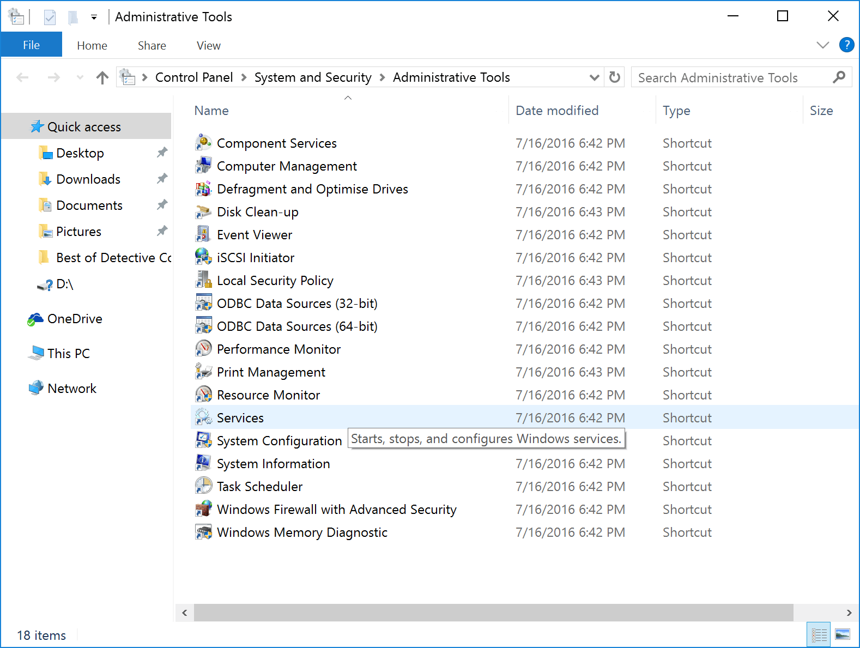Select the Event Viewer icon

[203, 234]
